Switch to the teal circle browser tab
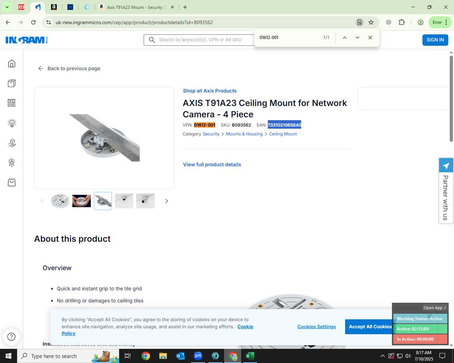The width and height of the screenshot is (454, 363). coord(87,7)
